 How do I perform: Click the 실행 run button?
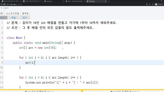(x=2, y=13)
